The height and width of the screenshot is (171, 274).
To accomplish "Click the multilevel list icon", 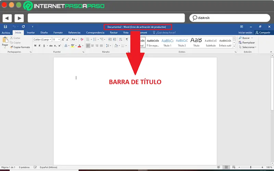I will coord(102,40).
